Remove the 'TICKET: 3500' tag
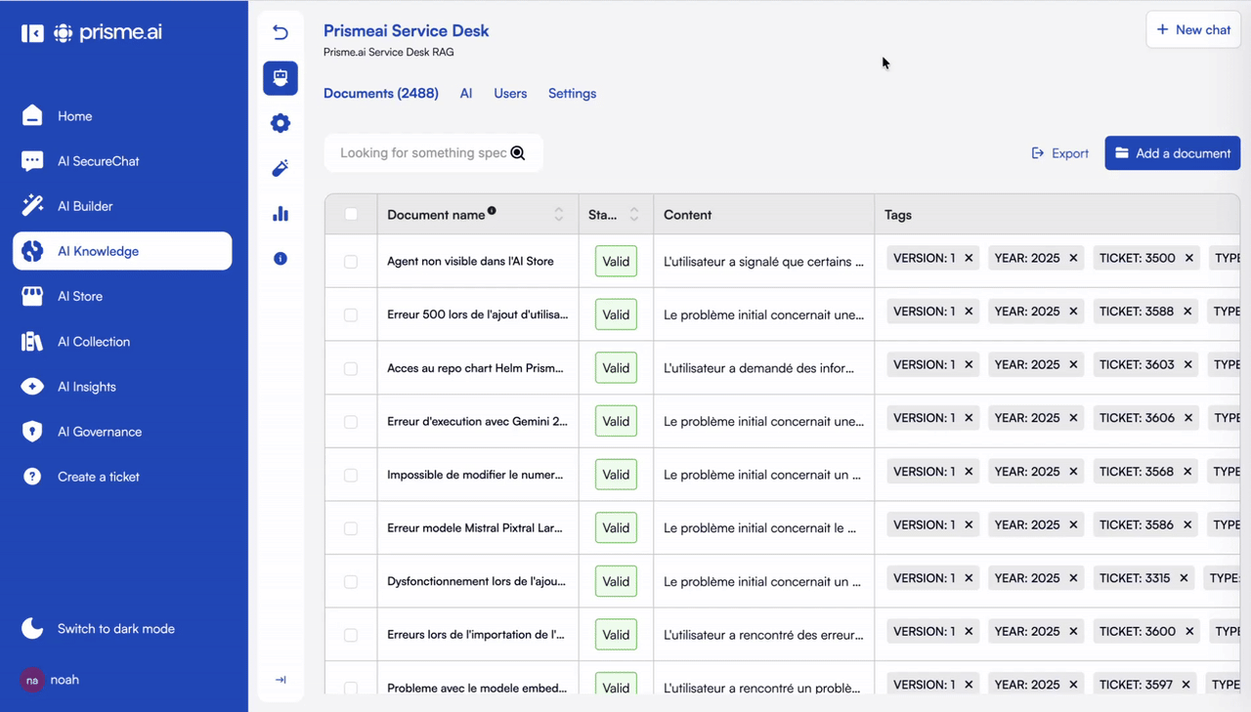Image resolution: width=1251 pixels, height=712 pixels. [x=1188, y=258]
